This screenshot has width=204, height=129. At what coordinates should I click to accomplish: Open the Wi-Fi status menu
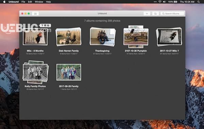[160, 2]
